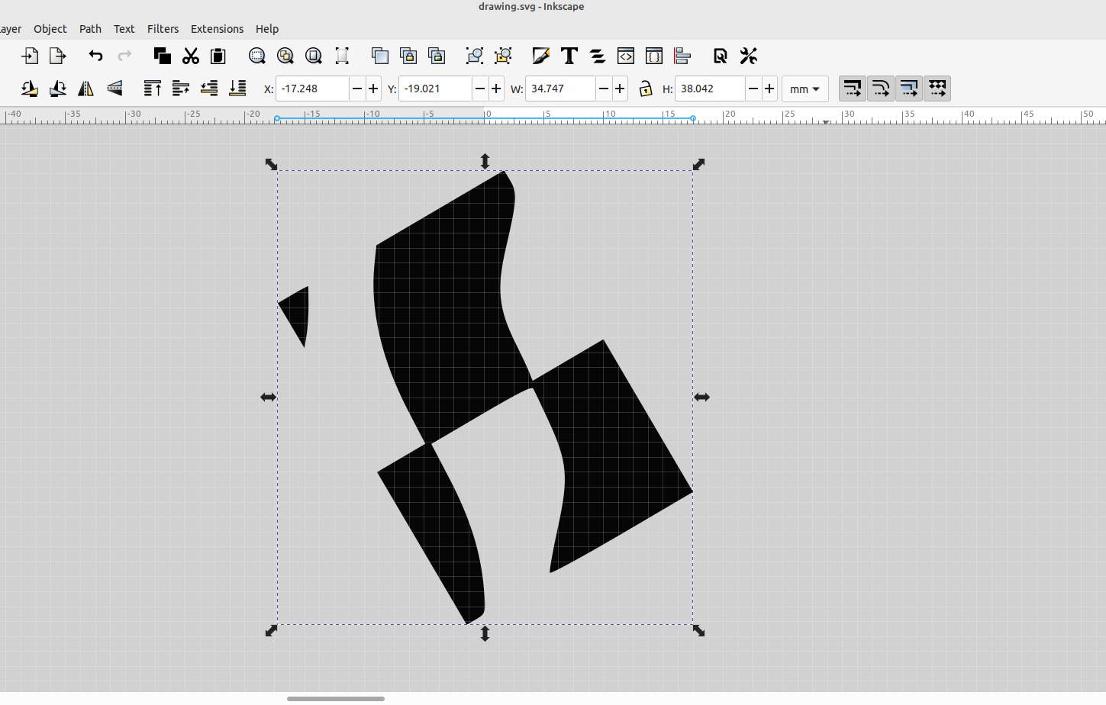The width and height of the screenshot is (1106, 705).
Task: Open the Path menu
Action: [90, 29]
